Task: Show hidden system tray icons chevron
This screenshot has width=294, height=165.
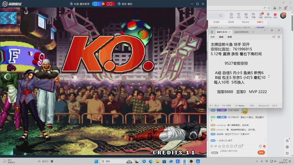Action: click(x=257, y=161)
